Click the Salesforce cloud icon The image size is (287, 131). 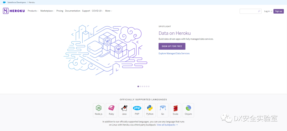coord(5,2)
